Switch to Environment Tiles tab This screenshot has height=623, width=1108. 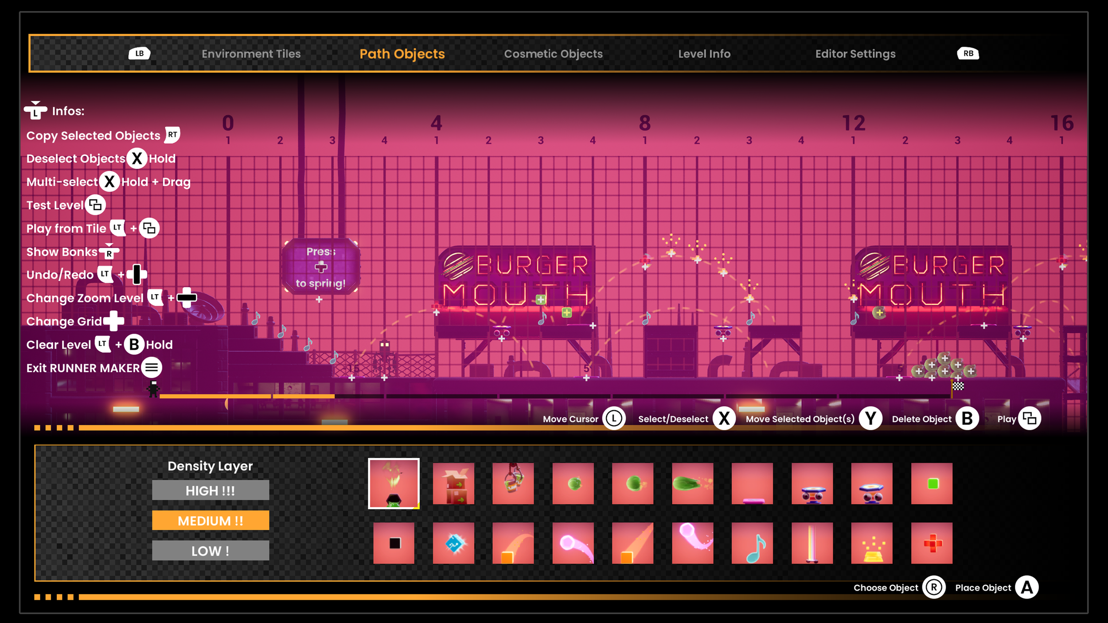click(x=251, y=54)
